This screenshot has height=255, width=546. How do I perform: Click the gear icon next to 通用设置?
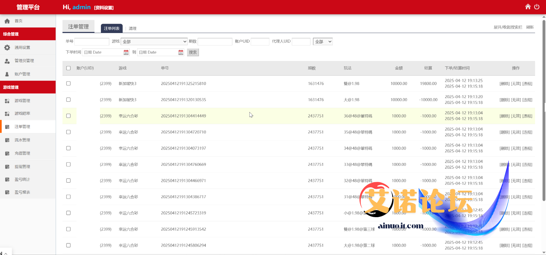[x=7, y=47]
